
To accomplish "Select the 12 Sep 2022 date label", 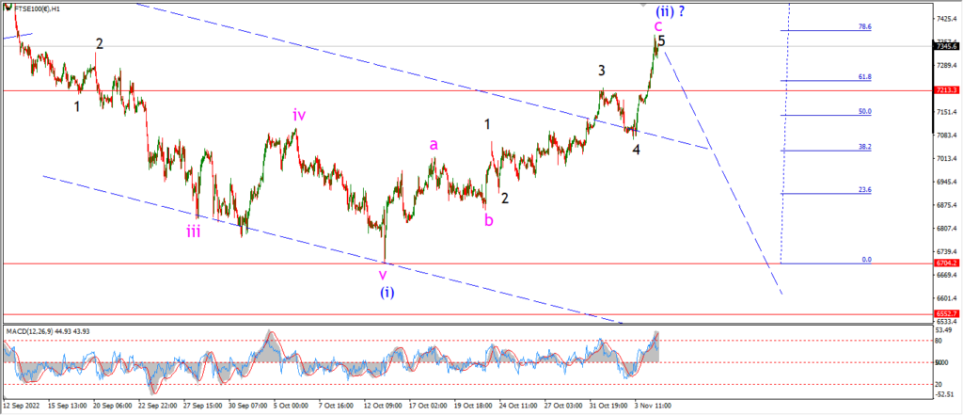I will click(21, 407).
